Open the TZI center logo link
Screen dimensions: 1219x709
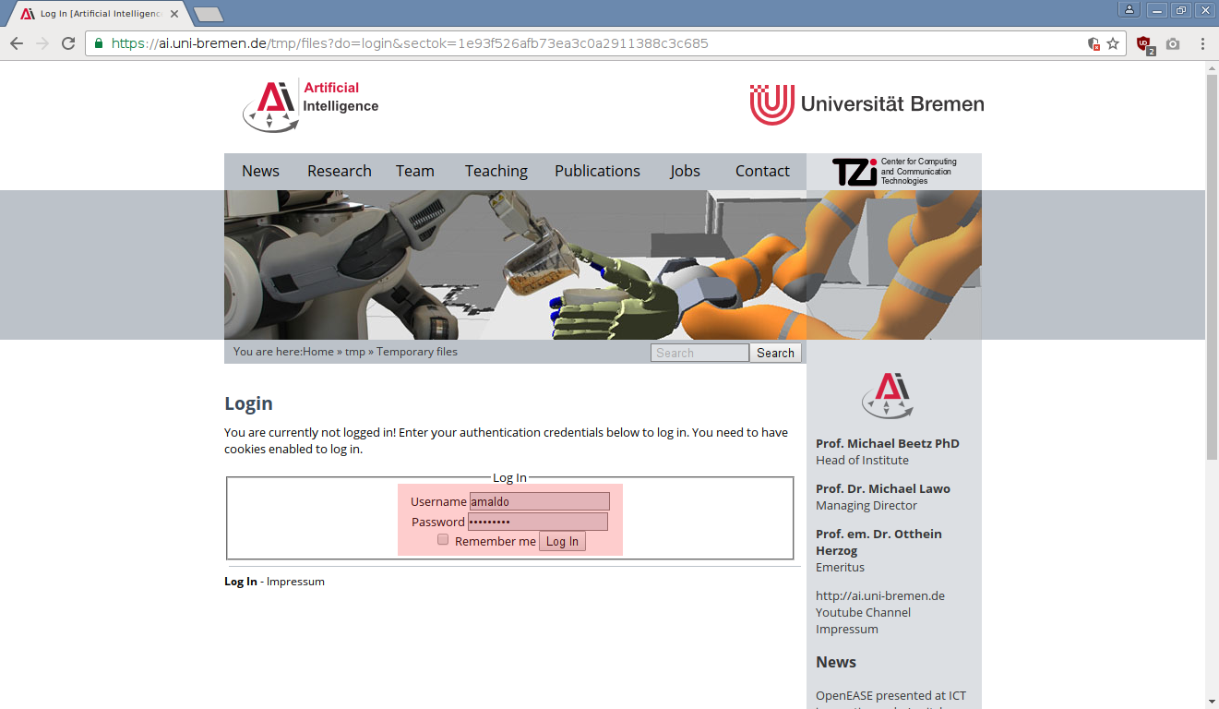(x=893, y=172)
